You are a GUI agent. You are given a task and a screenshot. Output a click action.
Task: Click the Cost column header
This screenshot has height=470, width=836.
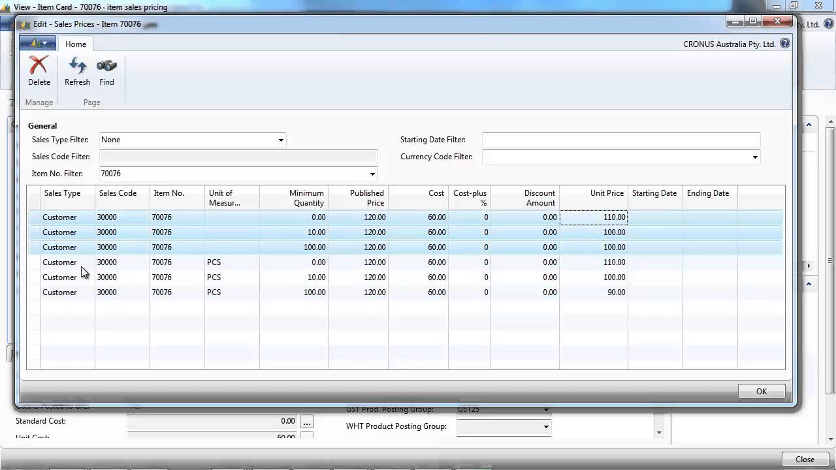(418, 198)
